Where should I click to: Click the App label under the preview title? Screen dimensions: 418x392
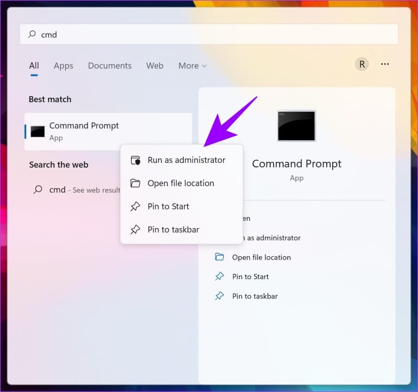pos(296,178)
